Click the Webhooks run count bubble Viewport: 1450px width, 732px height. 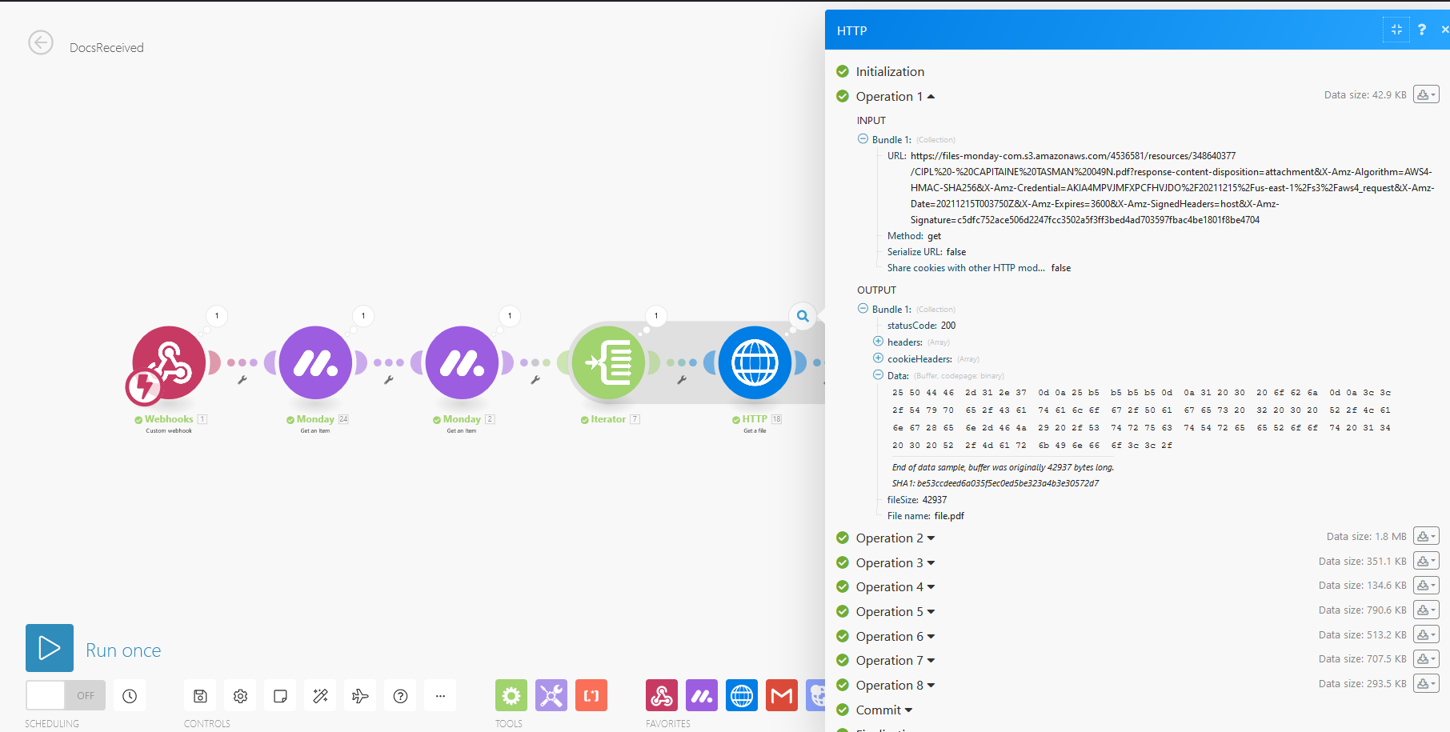tap(217, 315)
